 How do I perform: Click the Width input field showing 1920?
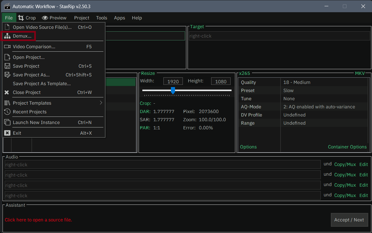point(173,81)
